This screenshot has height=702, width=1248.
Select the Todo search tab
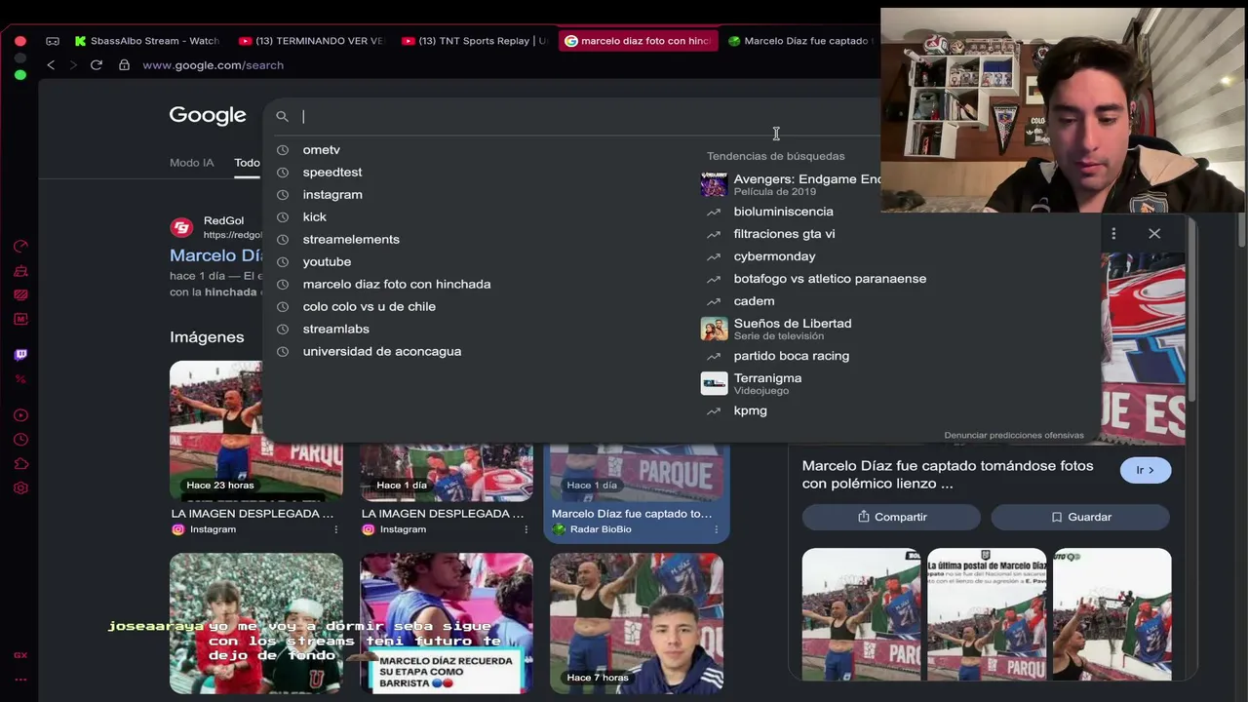[247, 163]
